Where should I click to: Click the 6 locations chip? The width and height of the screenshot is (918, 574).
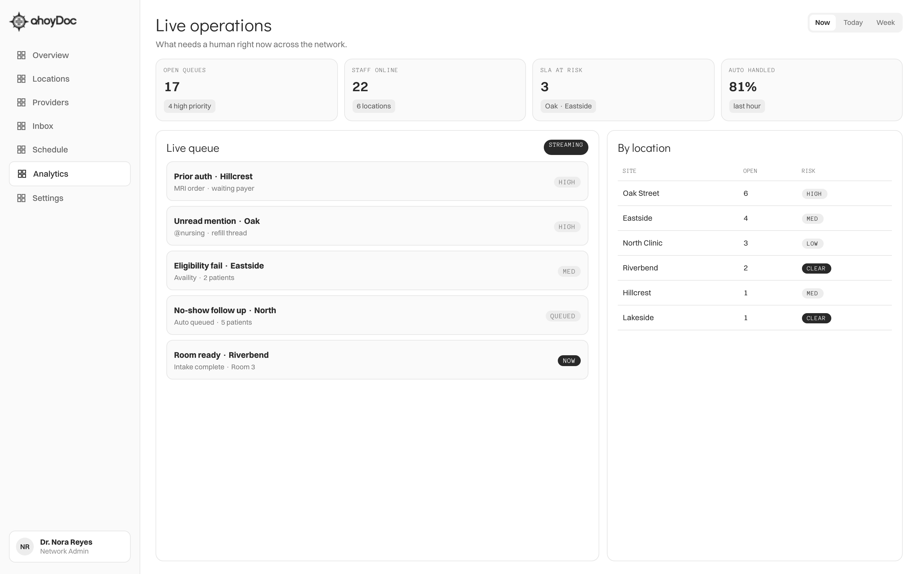coord(374,106)
